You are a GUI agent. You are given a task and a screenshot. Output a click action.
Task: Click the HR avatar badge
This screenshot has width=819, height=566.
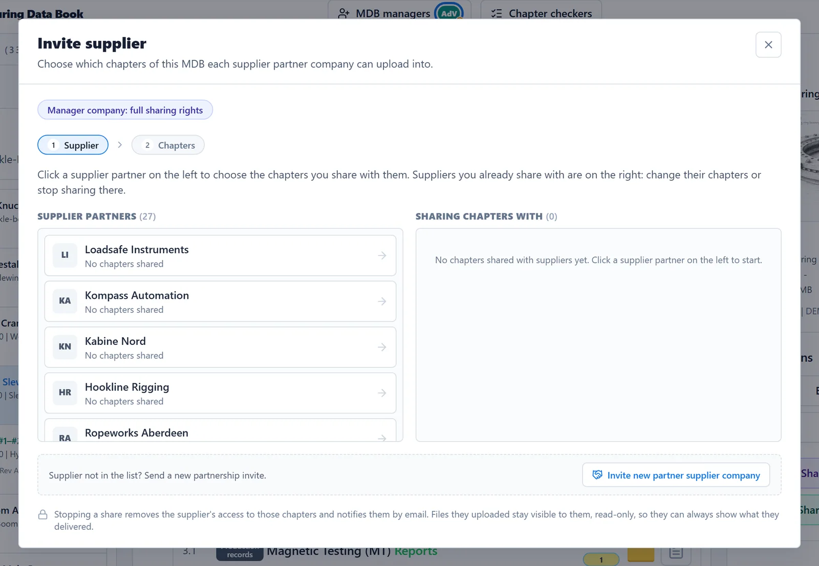65,393
